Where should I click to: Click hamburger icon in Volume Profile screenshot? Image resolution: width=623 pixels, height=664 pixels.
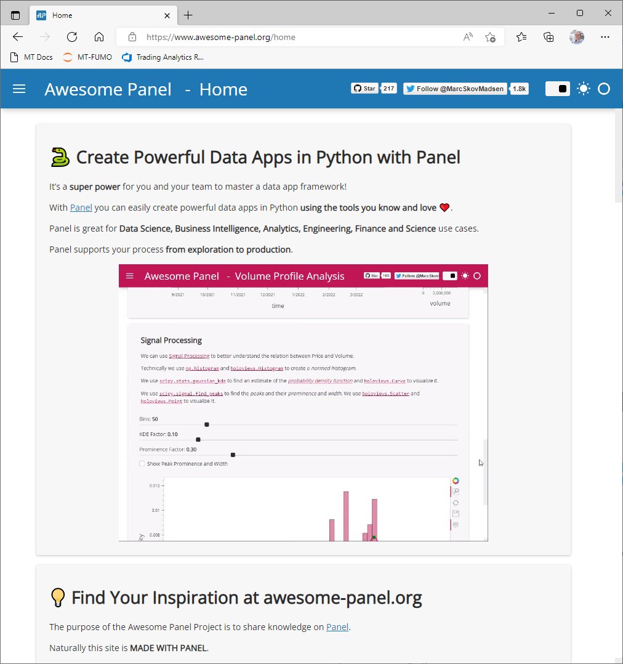tap(129, 276)
